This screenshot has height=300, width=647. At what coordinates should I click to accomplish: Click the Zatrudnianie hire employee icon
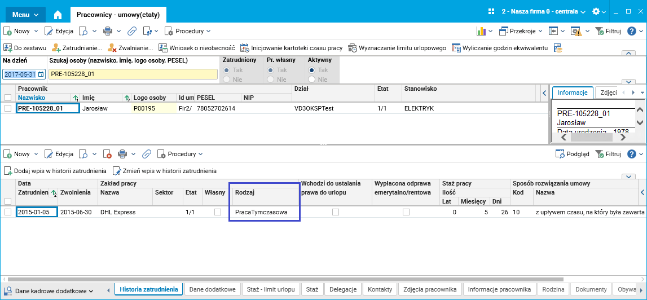tap(56, 48)
